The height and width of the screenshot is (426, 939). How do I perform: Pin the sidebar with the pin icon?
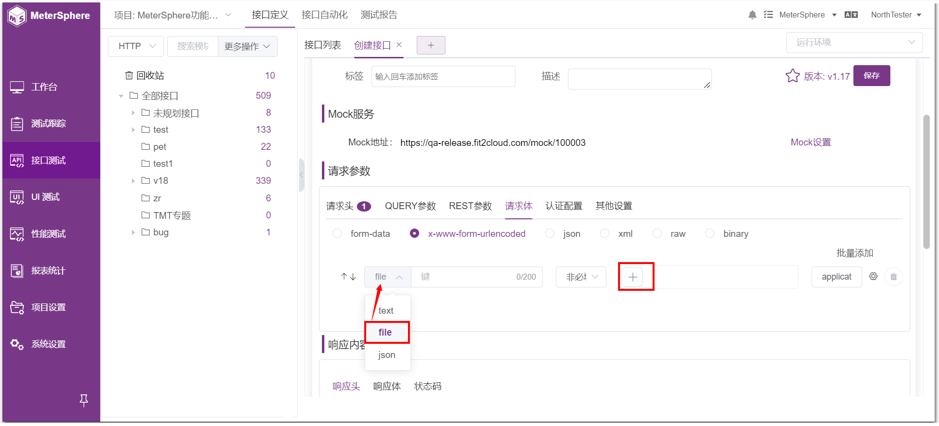(84, 400)
